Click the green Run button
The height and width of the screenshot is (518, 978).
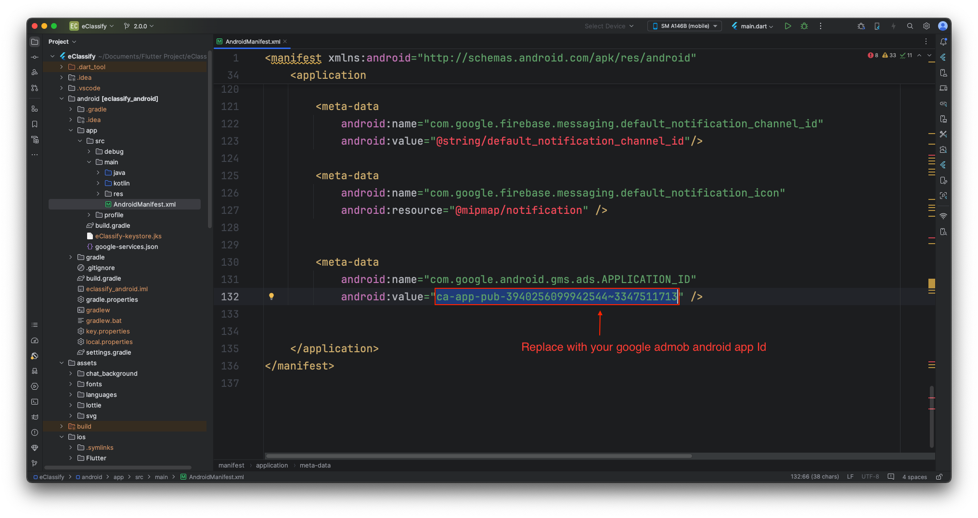[x=787, y=26]
